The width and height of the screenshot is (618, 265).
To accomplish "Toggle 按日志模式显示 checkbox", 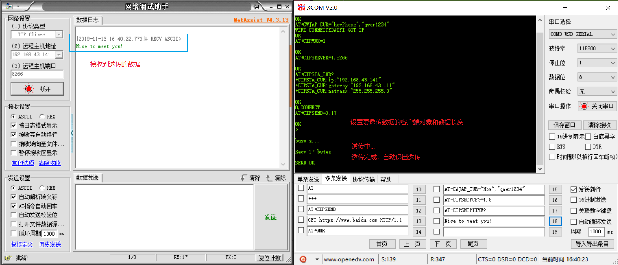I will click(13, 125).
